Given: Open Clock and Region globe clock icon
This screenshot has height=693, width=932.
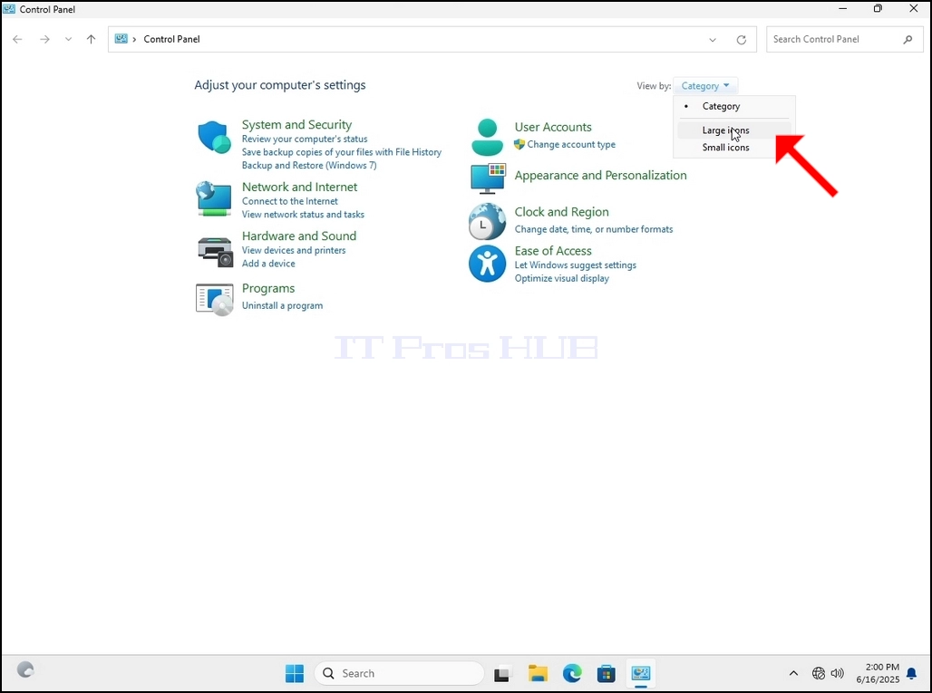Looking at the screenshot, I should click(x=487, y=221).
